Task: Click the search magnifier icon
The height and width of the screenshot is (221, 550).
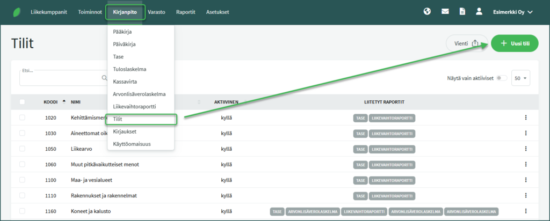Action: 104,78
